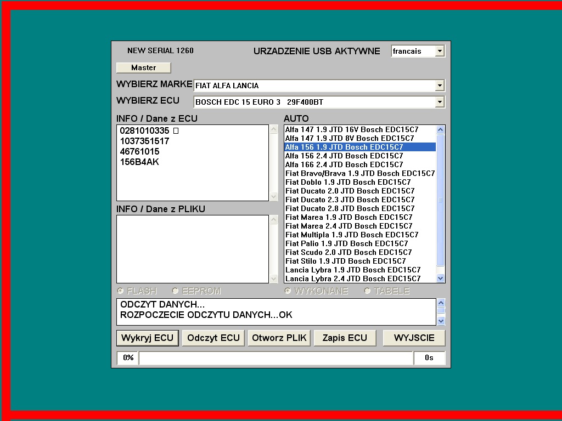Click the 0% progress indicator
The width and height of the screenshot is (562, 421).
click(128, 357)
